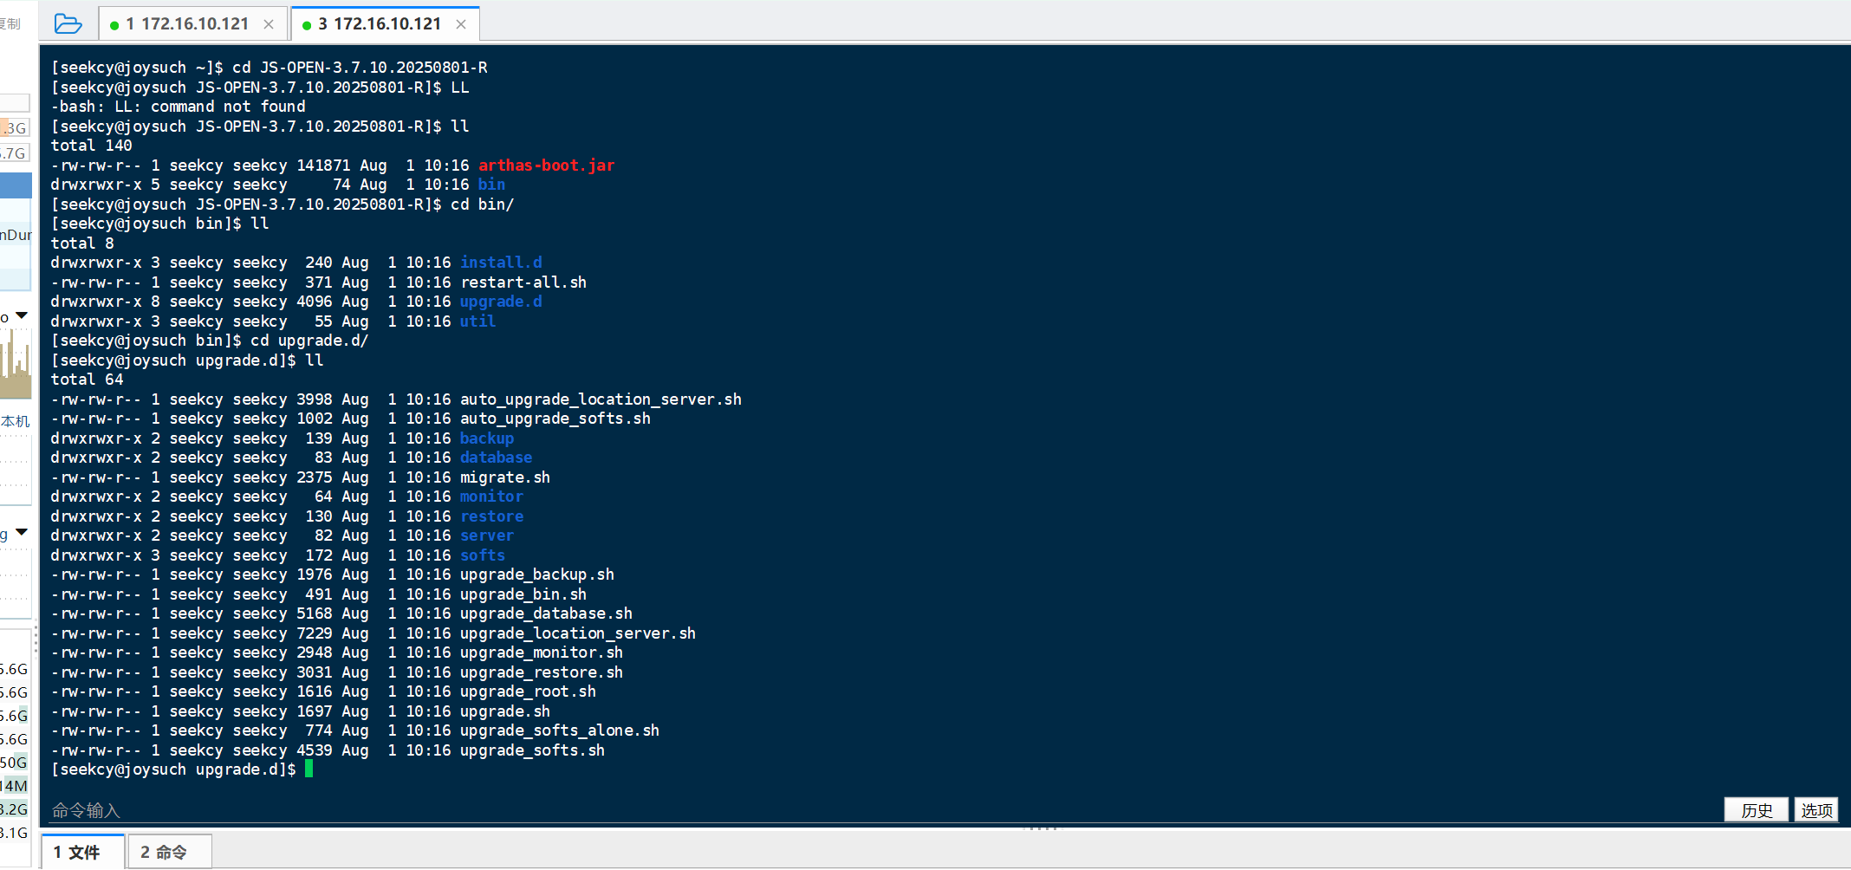Click the 本机 local label in sidebar
The height and width of the screenshot is (870, 1851).
tap(16, 421)
